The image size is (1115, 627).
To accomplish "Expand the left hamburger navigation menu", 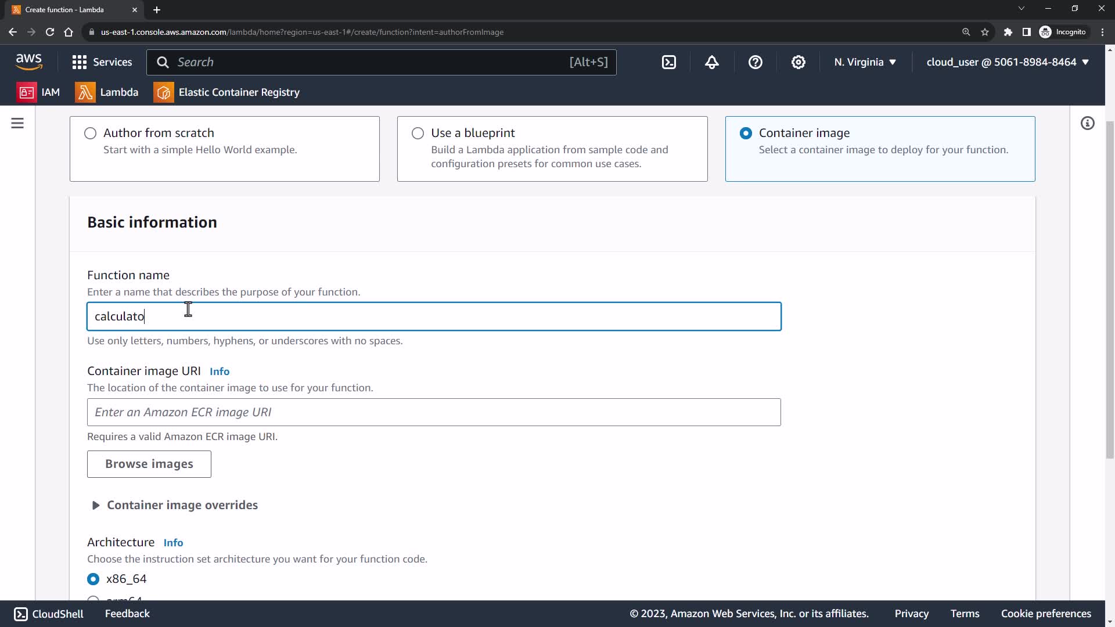I will (17, 123).
